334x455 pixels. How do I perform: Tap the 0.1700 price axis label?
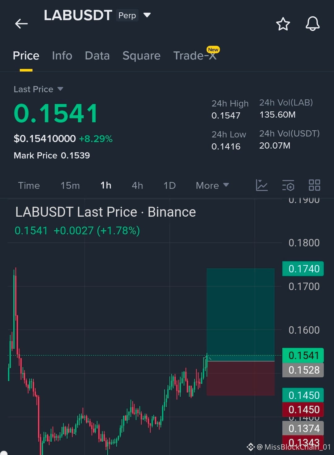(x=304, y=287)
